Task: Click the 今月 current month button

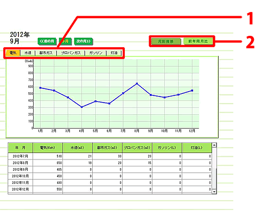Action: point(65,41)
